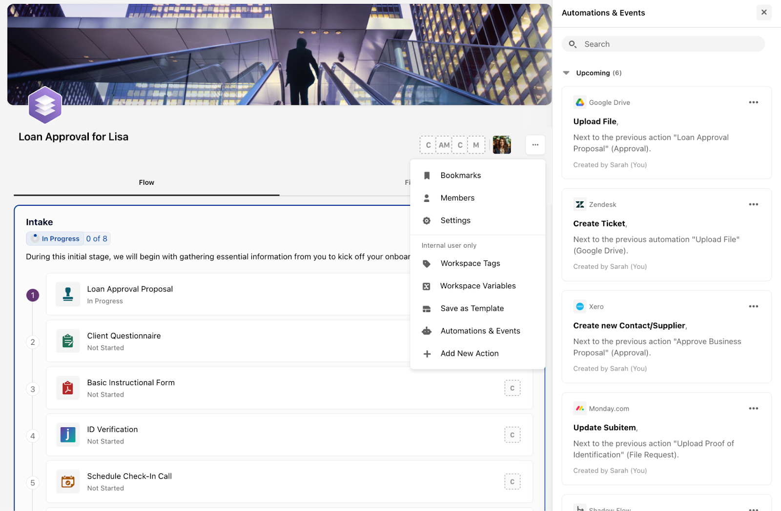Click the person icon beside Members
The width and height of the screenshot is (781, 511).
[x=427, y=198]
